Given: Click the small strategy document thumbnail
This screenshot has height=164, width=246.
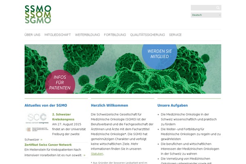Looking at the screenshot, I should point(37,129).
